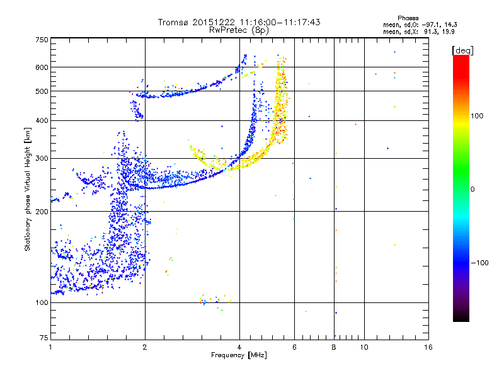The height and width of the screenshot is (378, 504).
Task: Click the y-axis '300' tick label
Action: coord(42,159)
